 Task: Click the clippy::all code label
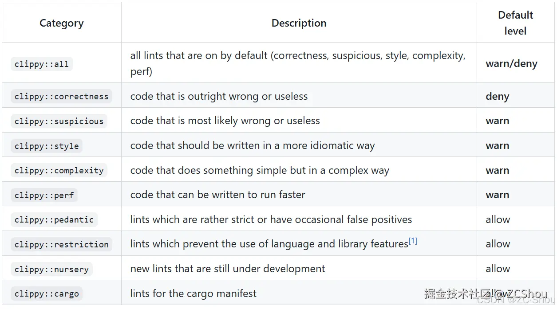(x=42, y=64)
